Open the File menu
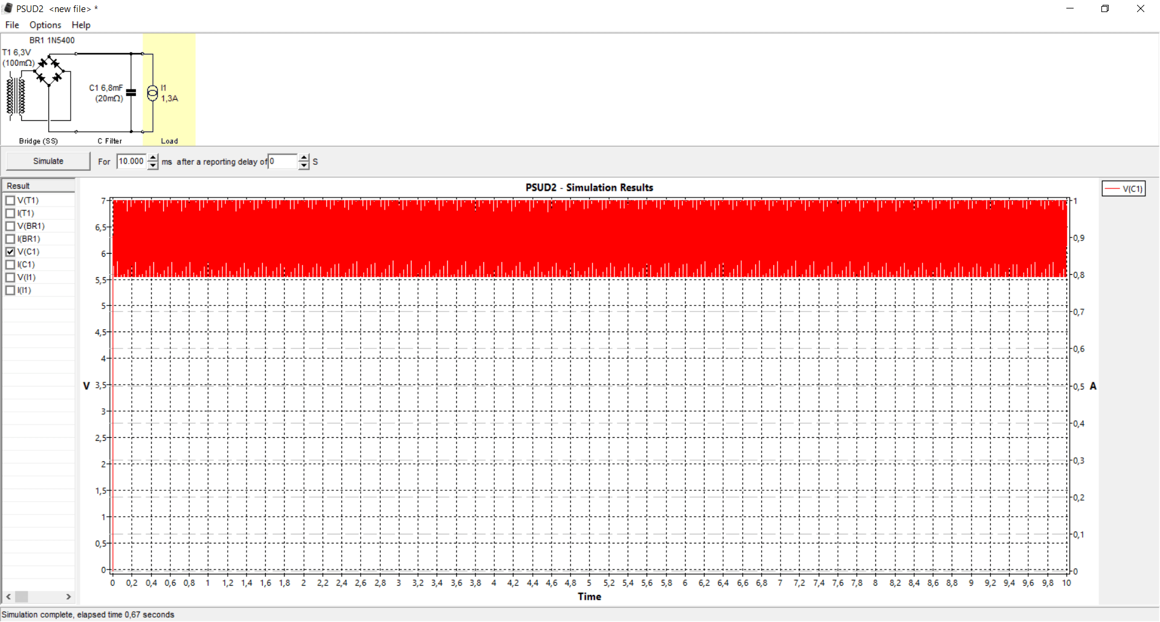The width and height of the screenshot is (1160, 622). coord(12,25)
